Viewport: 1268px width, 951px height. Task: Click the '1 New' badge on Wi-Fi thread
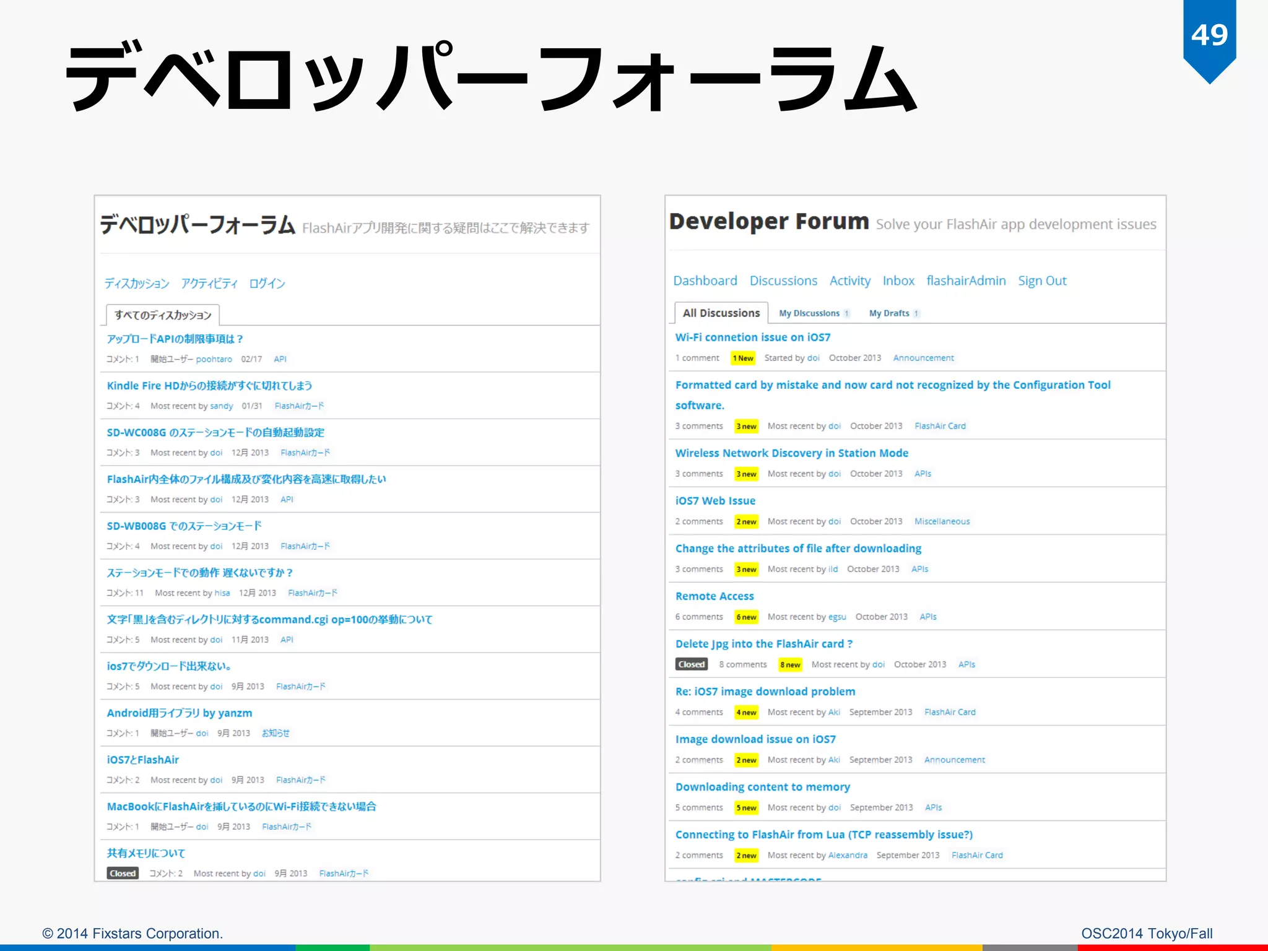(743, 358)
